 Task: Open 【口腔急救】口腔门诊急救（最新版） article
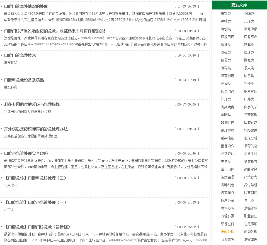(37, 227)
